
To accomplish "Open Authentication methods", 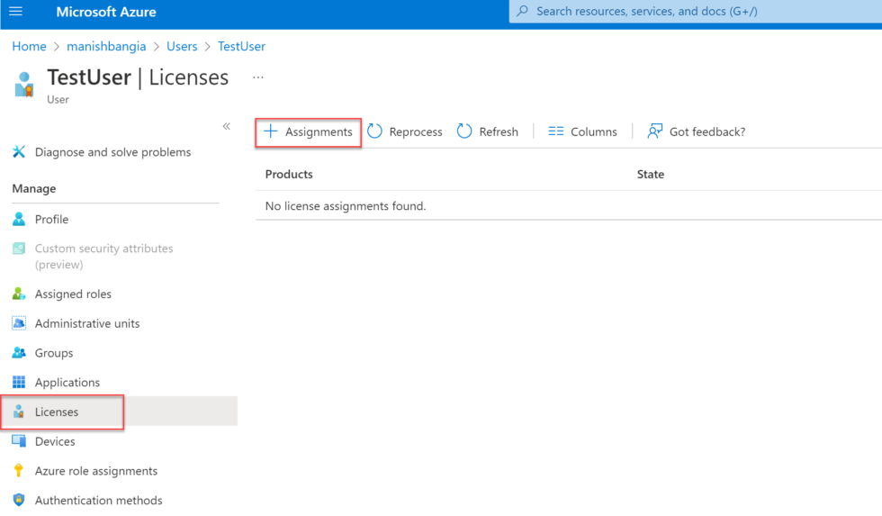I will (98, 501).
